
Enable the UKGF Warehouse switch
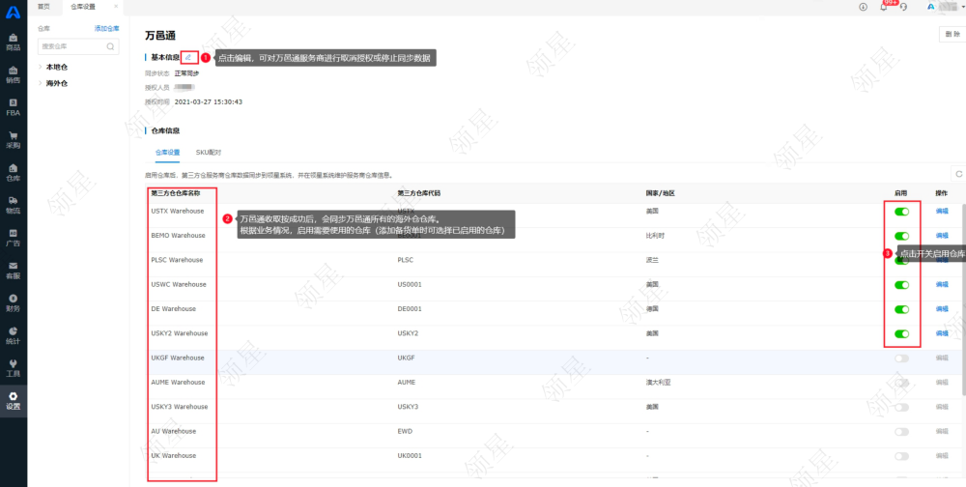(x=901, y=358)
